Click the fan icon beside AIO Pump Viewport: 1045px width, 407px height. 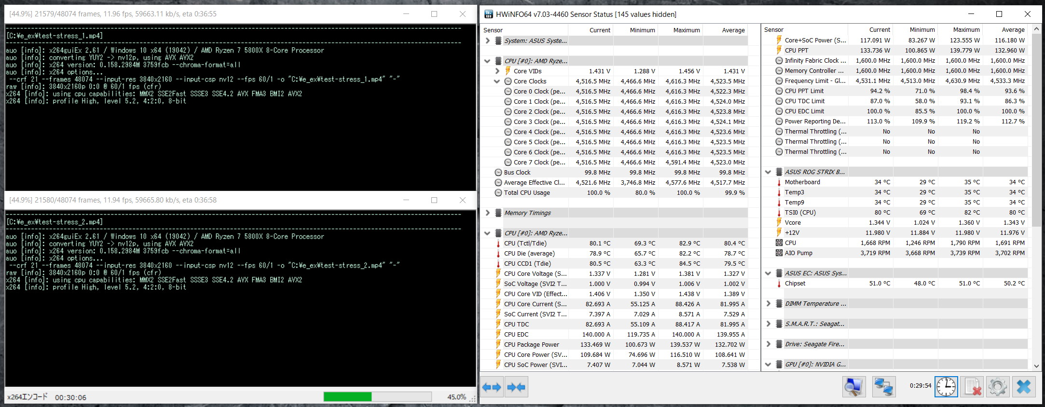point(779,253)
